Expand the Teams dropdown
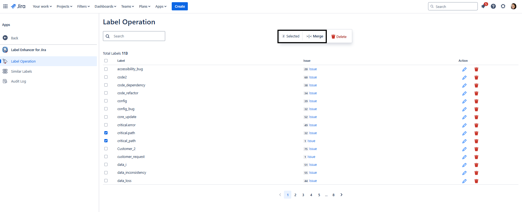 [127, 6]
